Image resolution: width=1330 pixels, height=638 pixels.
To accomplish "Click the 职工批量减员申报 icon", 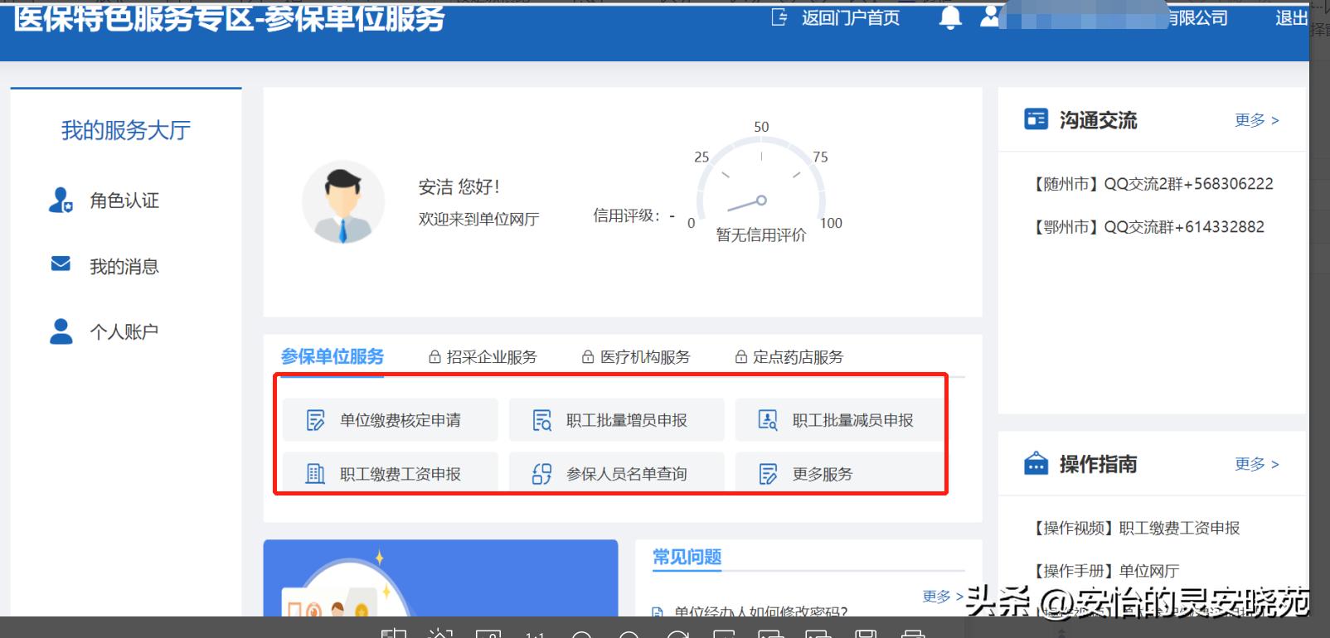I will point(768,420).
